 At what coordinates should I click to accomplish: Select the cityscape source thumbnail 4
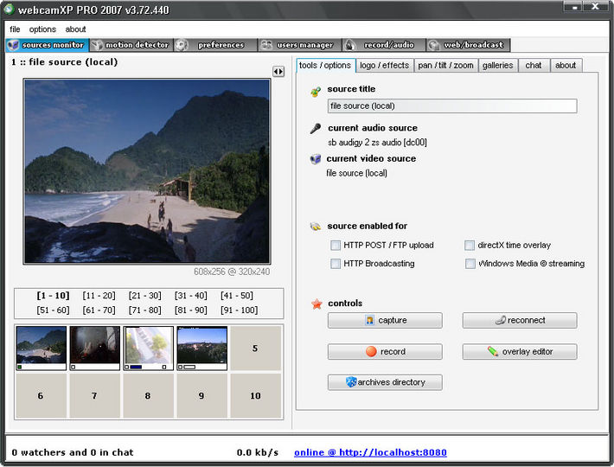(x=202, y=349)
